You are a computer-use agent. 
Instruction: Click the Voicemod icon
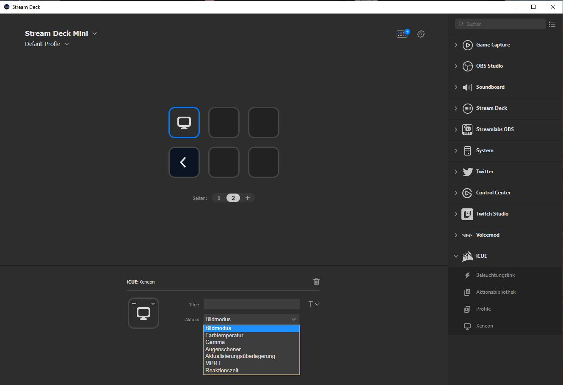click(x=467, y=235)
